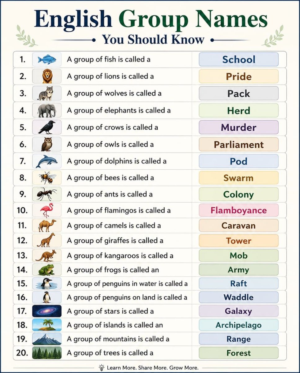Select the lion icon in row 2

click(x=47, y=76)
